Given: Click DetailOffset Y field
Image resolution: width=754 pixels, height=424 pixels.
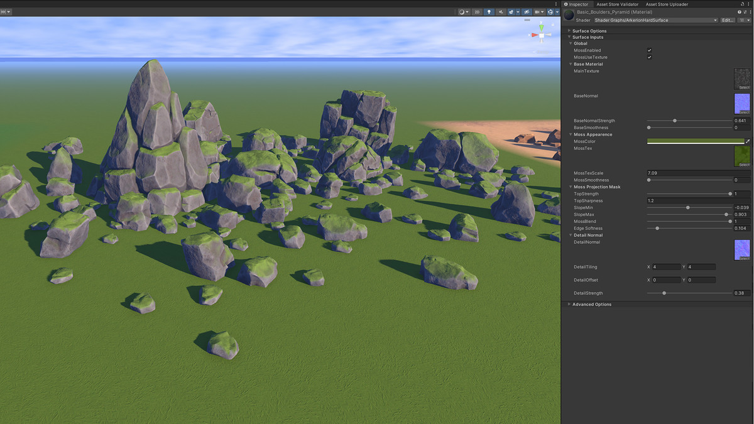Looking at the screenshot, I should coord(702,280).
